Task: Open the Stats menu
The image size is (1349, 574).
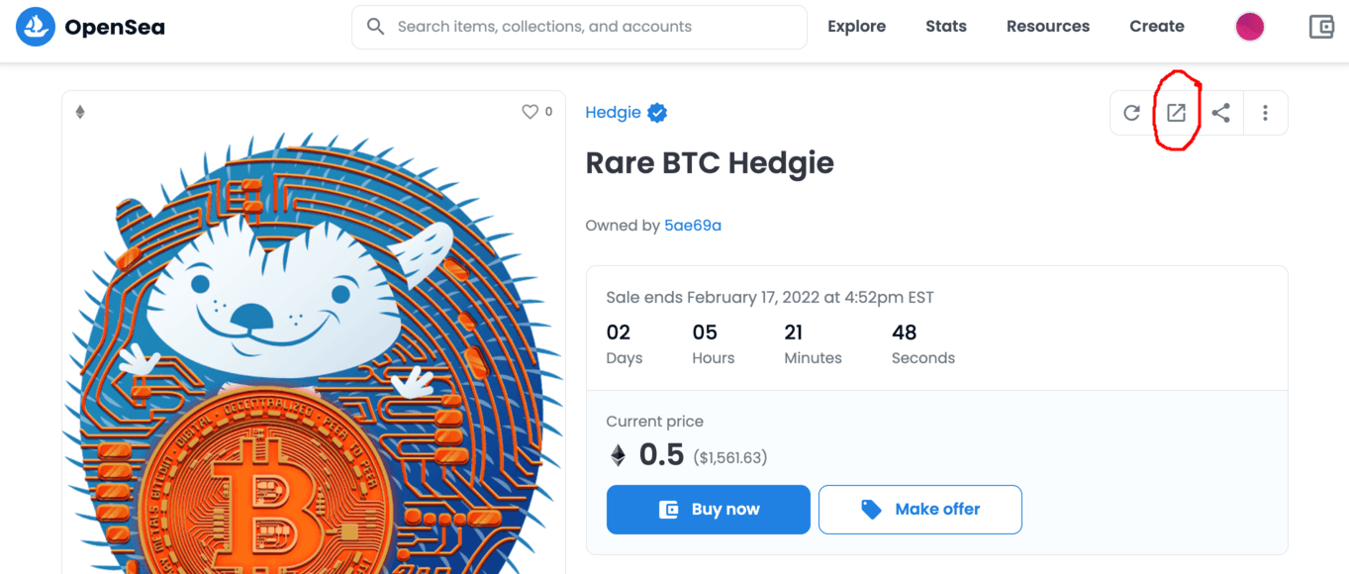Action: pos(946,27)
